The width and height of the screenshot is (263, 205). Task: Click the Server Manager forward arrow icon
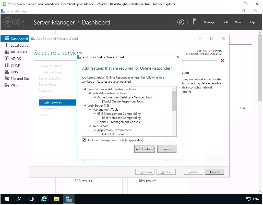pyautogui.click(x=17, y=22)
